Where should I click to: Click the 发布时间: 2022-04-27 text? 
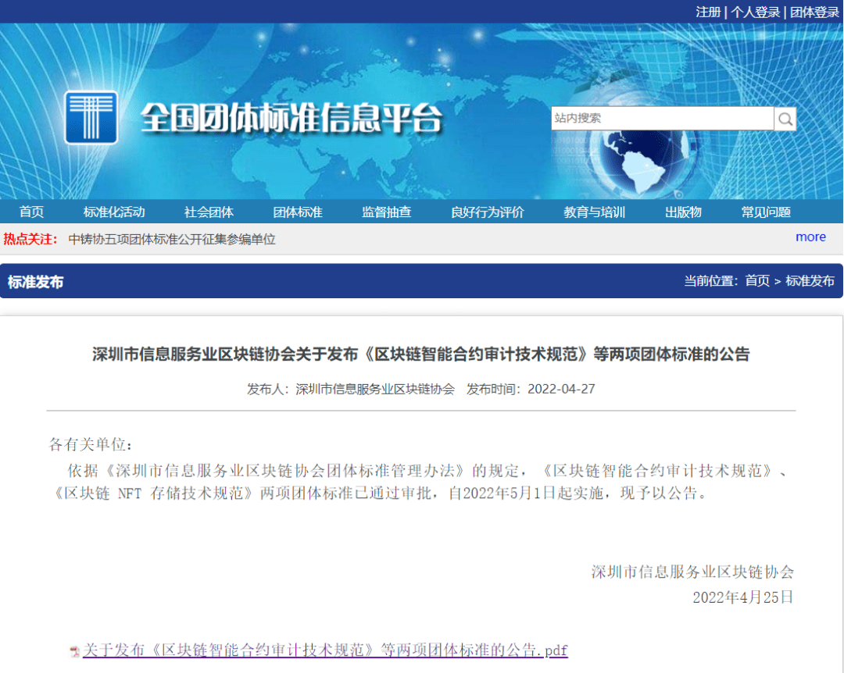pos(531,389)
